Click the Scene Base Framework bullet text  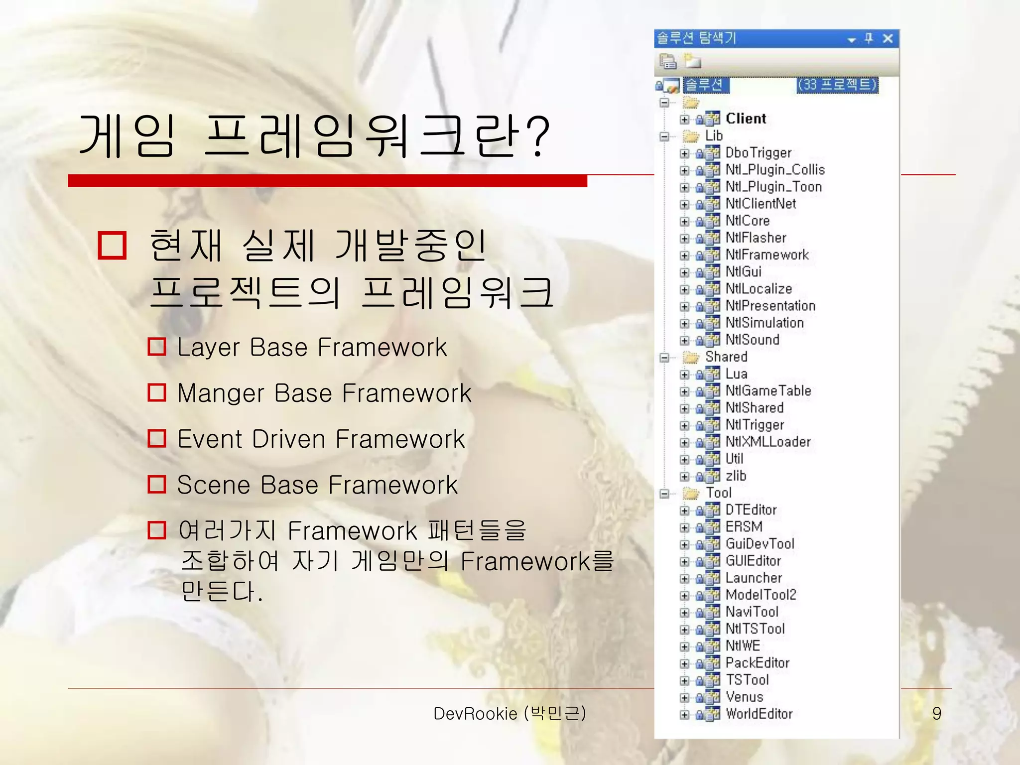coord(317,485)
